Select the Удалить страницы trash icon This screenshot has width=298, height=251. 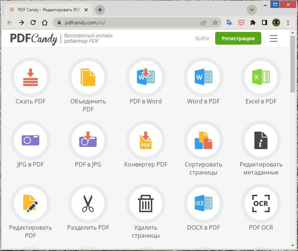click(146, 203)
